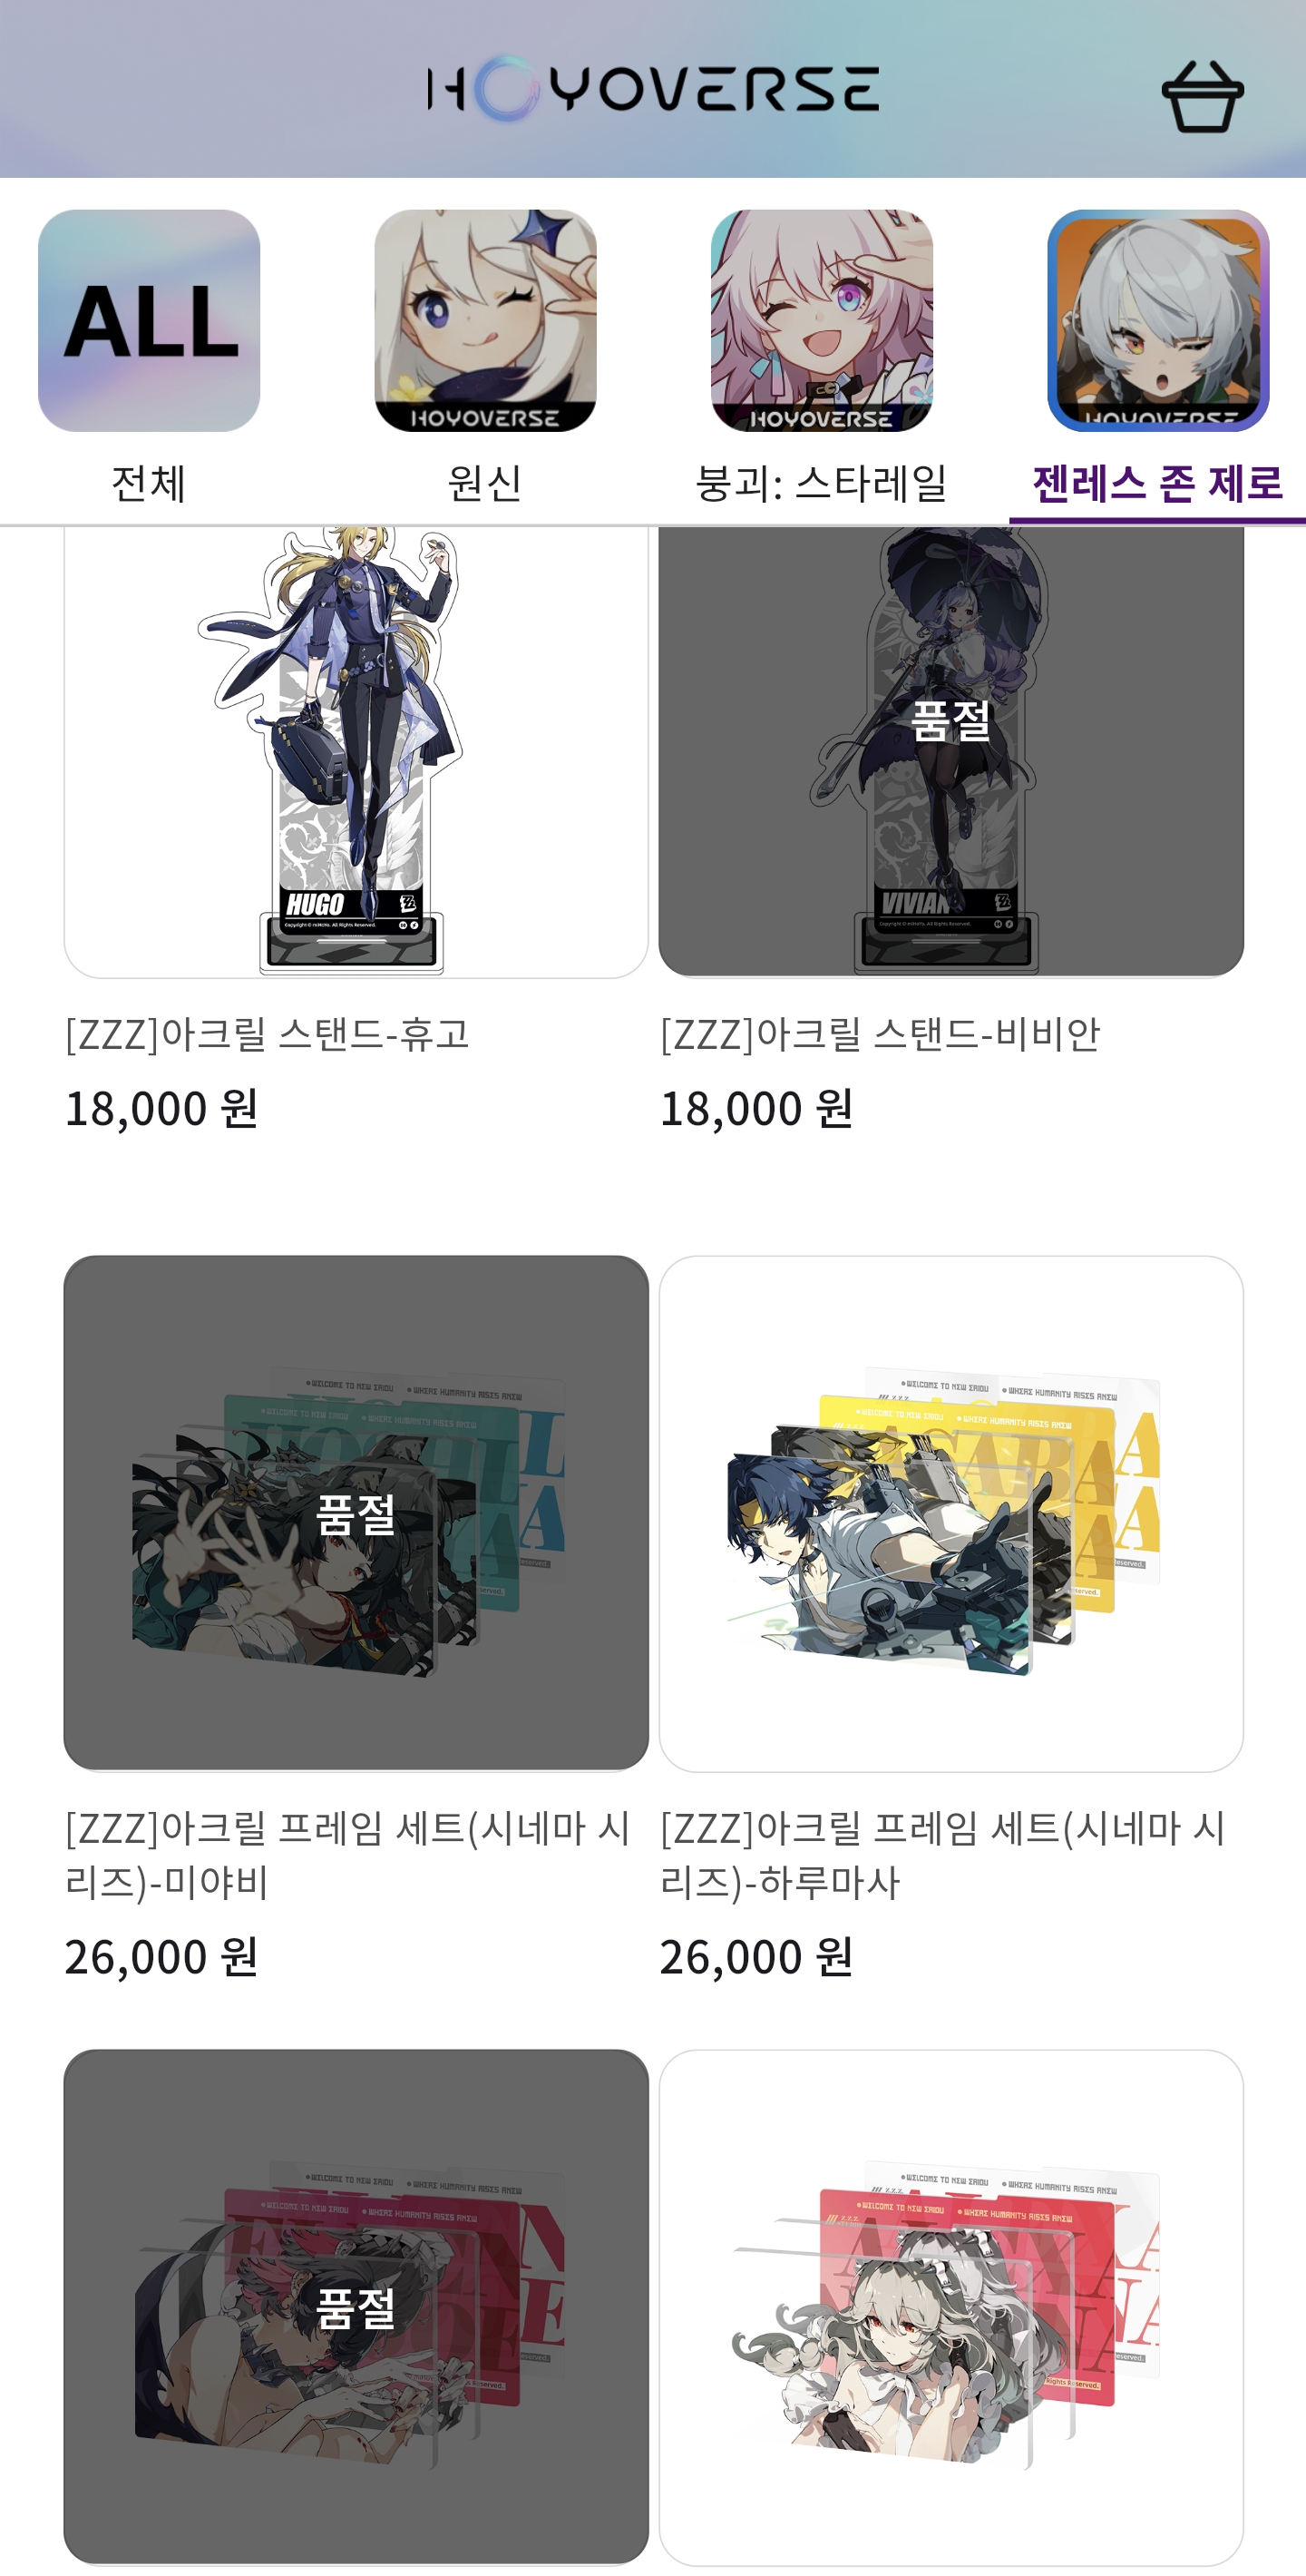
Task: Open the sold-out Miyabi acrylic frame image
Action: (356, 1514)
